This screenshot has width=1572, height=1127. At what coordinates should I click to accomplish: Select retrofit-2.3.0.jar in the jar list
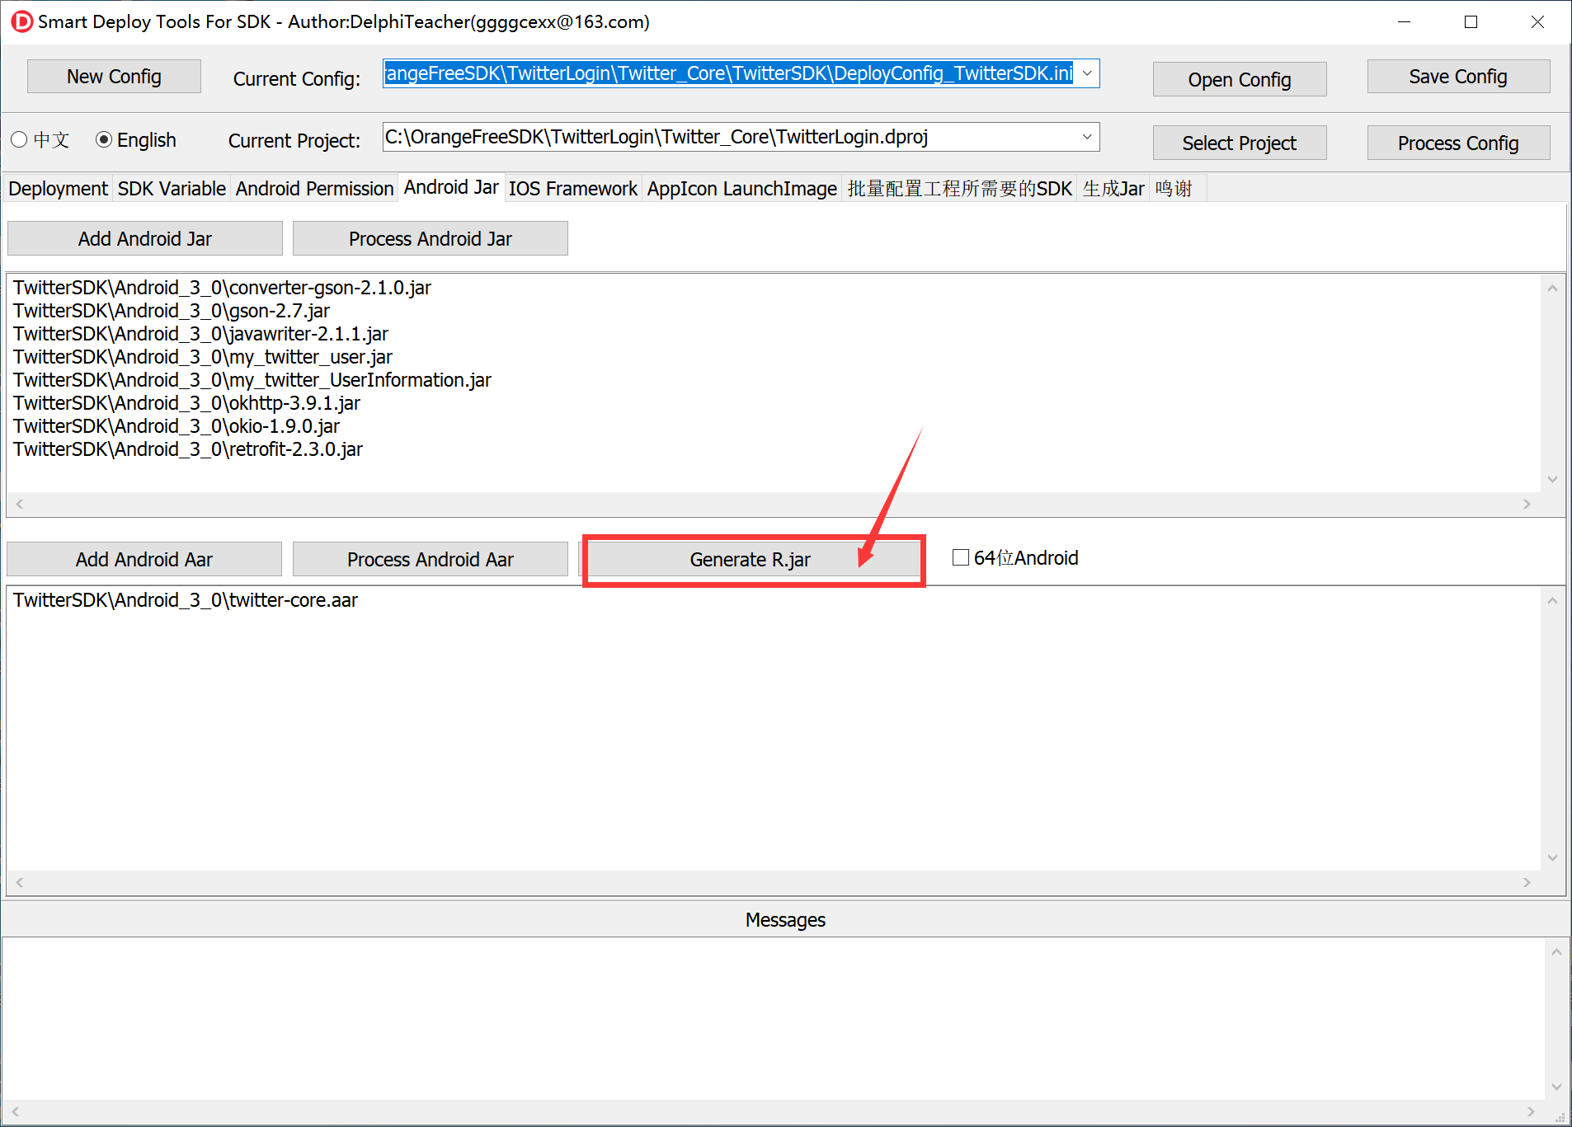188,449
